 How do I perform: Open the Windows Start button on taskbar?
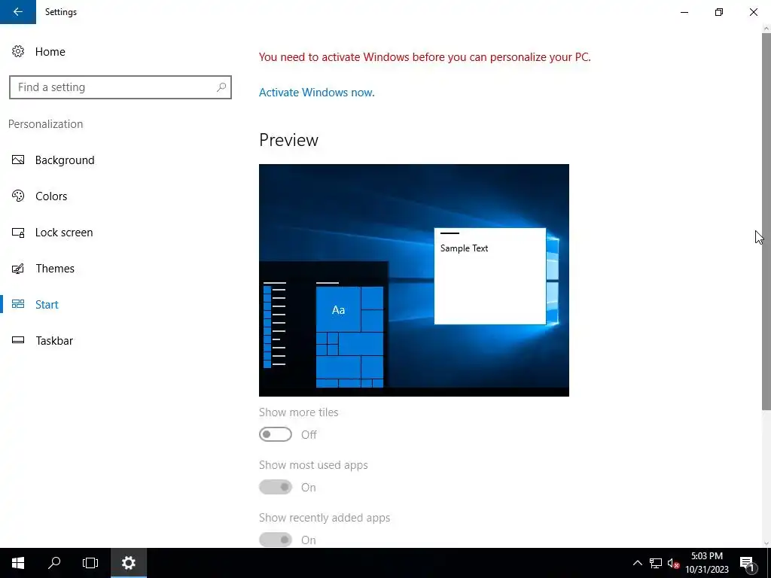click(18, 563)
